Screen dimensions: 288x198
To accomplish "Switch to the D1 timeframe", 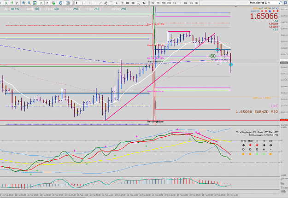I will pos(186,3).
